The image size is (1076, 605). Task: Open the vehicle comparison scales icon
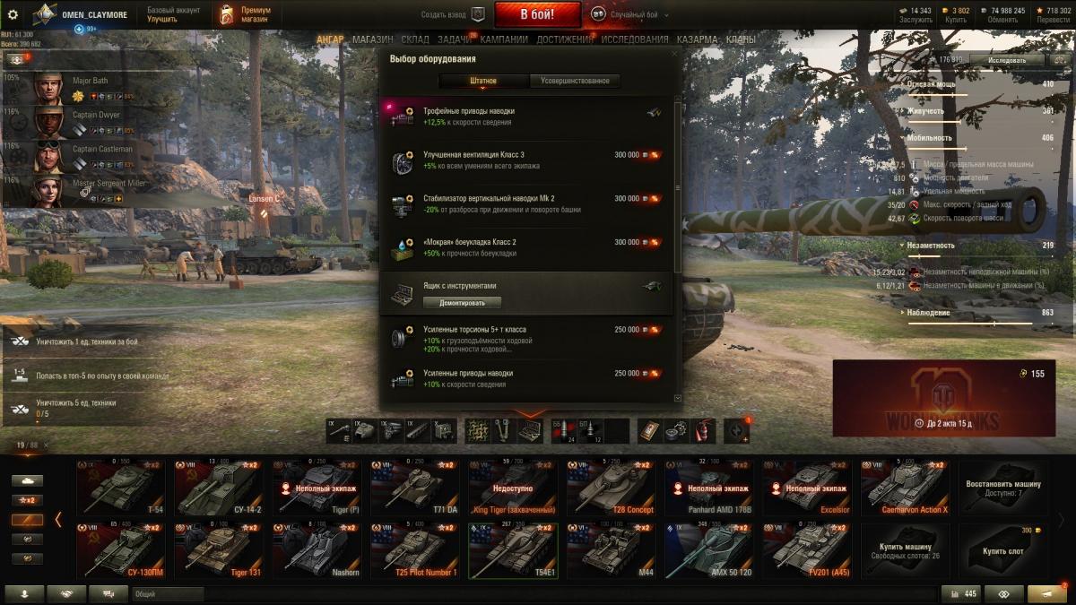pos(1003,593)
